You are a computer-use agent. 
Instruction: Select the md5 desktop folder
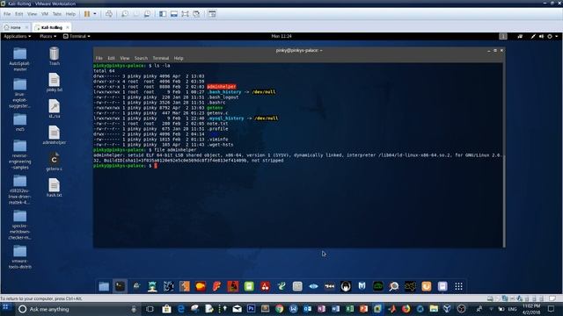[19, 123]
